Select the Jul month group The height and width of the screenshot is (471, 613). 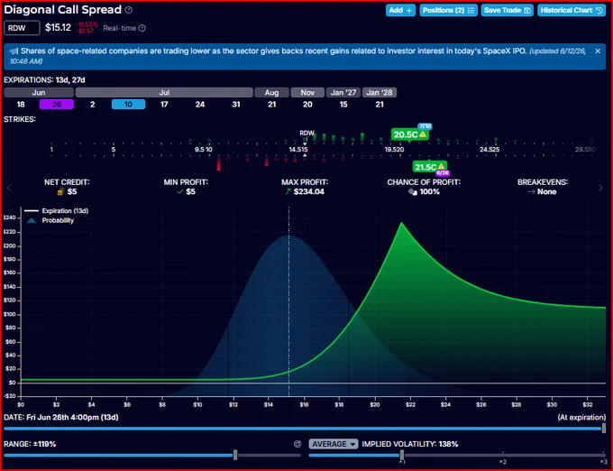164,93
